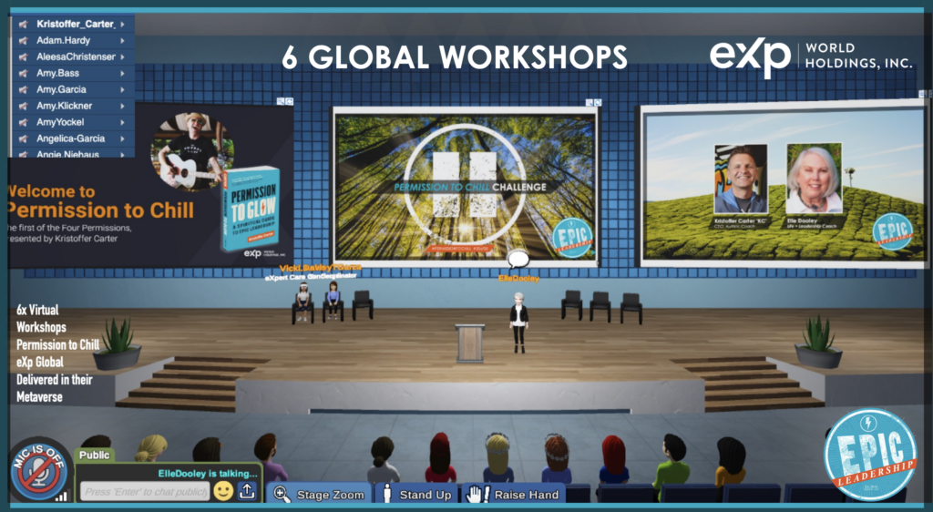Select Amy.Garcia in user list
The image size is (933, 512).
[61, 90]
